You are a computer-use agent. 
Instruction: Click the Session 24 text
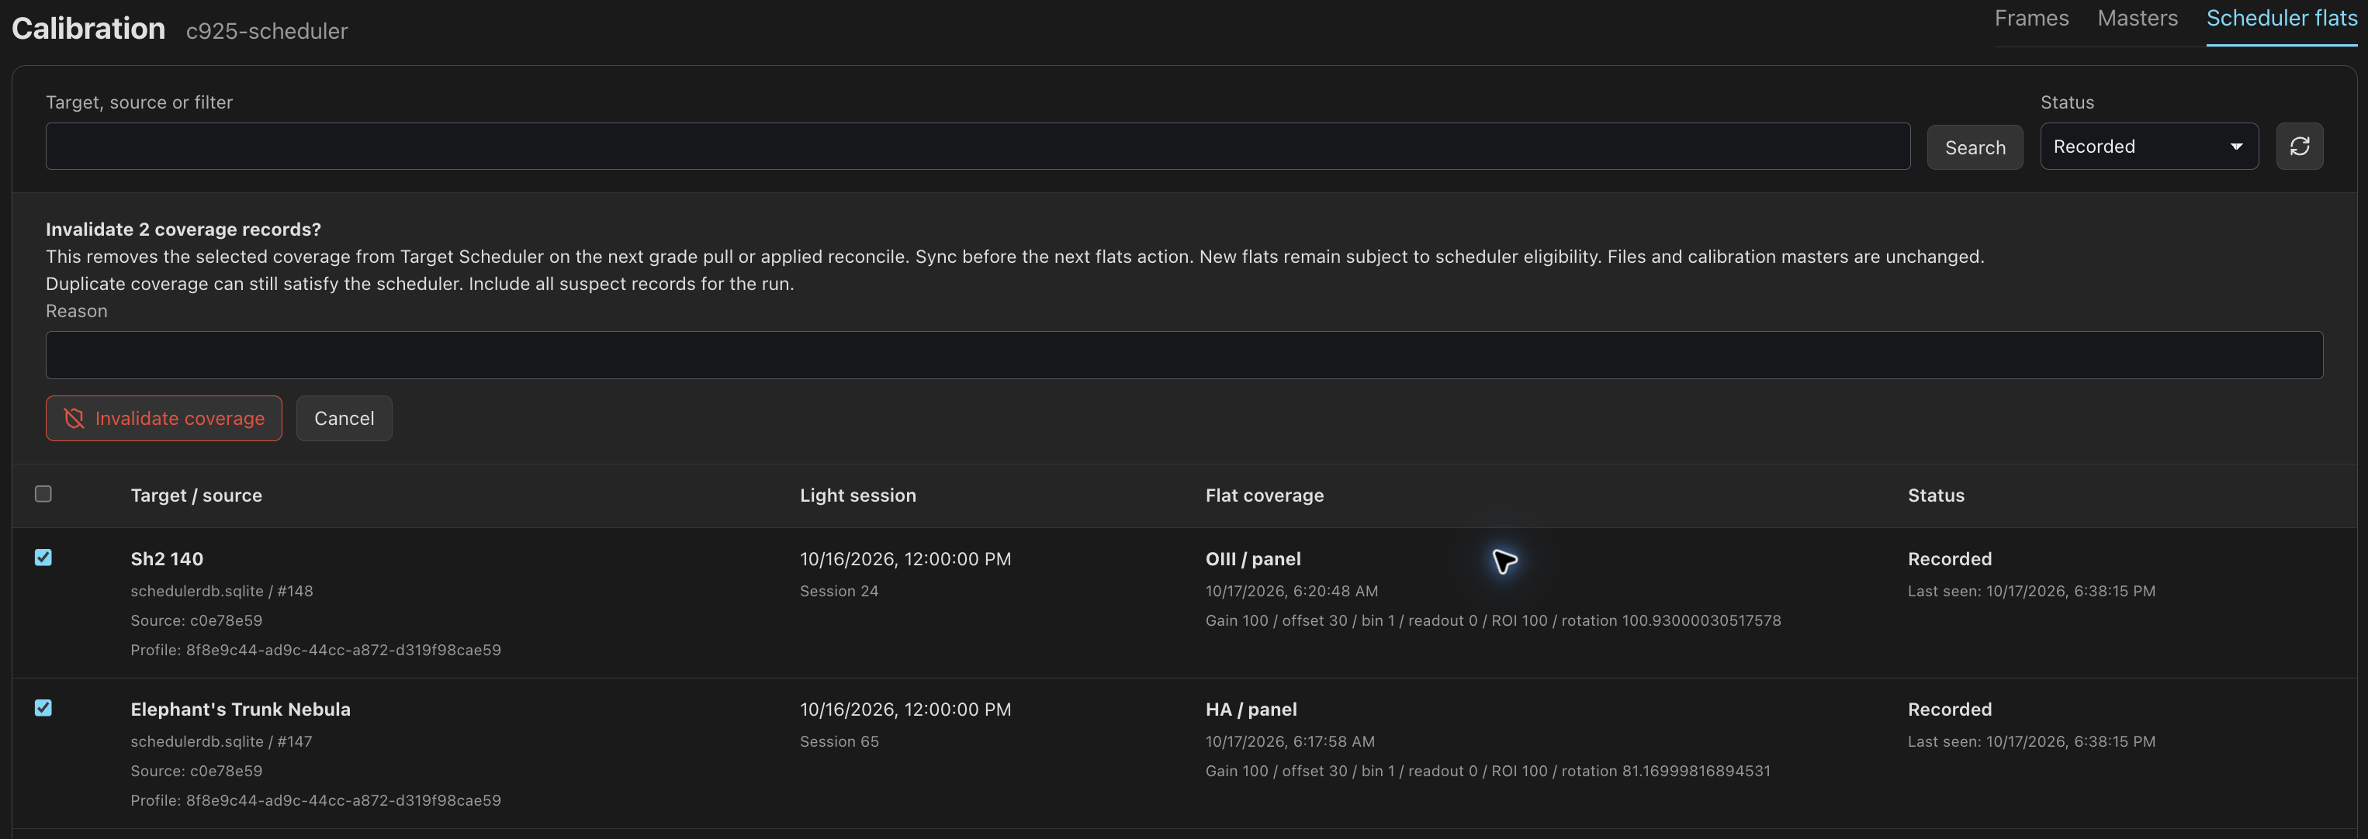tap(840, 591)
